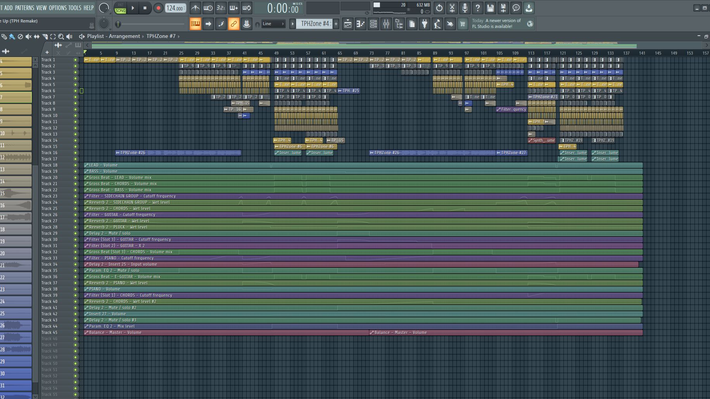Select the pencil draw tool in Playlist

point(4,36)
